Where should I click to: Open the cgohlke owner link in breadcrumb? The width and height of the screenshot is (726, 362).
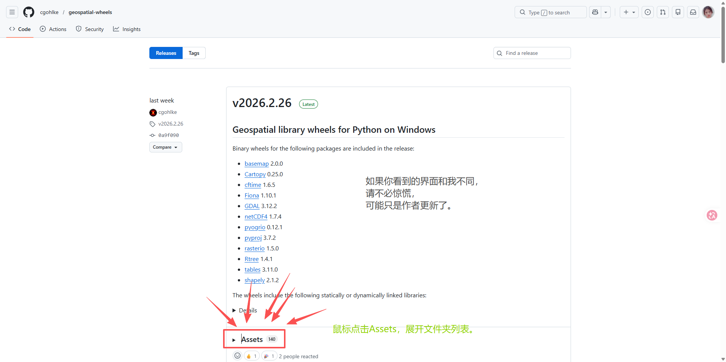[49, 12]
